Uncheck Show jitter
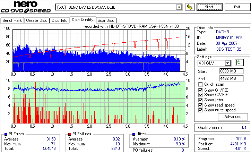The image size is (251, 153). click(x=200, y=100)
